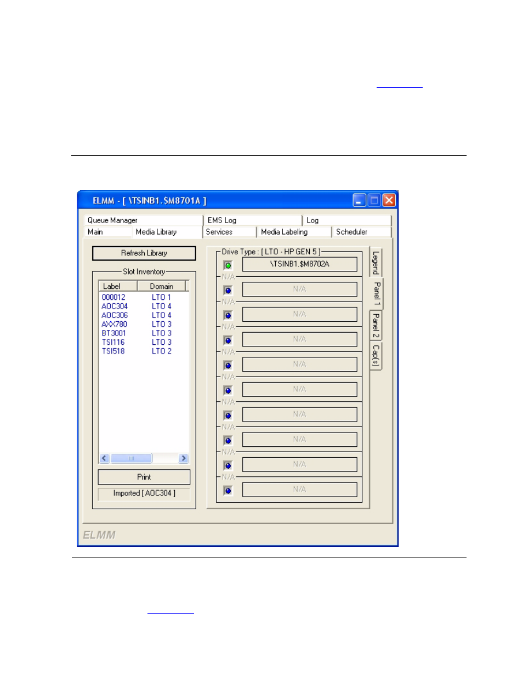This screenshot has height=677, width=523.
Task: Click the fourth drive's blue status indicator
Action: coord(228,340)
